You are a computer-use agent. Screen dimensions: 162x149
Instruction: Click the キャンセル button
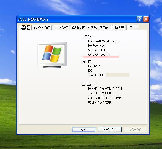point(110,129)
